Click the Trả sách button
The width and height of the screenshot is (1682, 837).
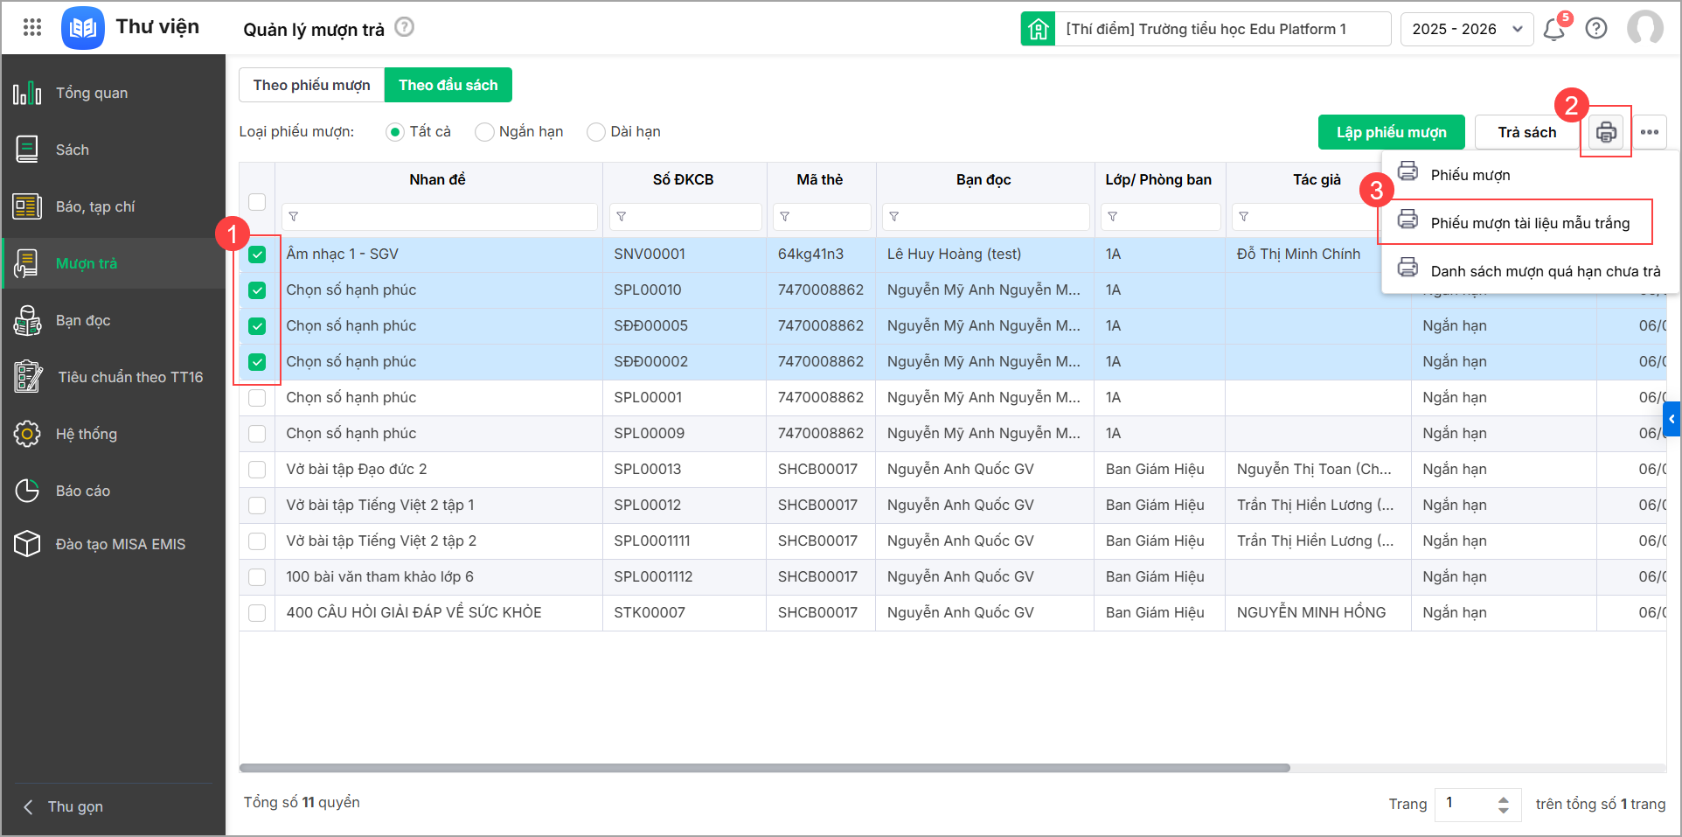tap(1526, 132)
